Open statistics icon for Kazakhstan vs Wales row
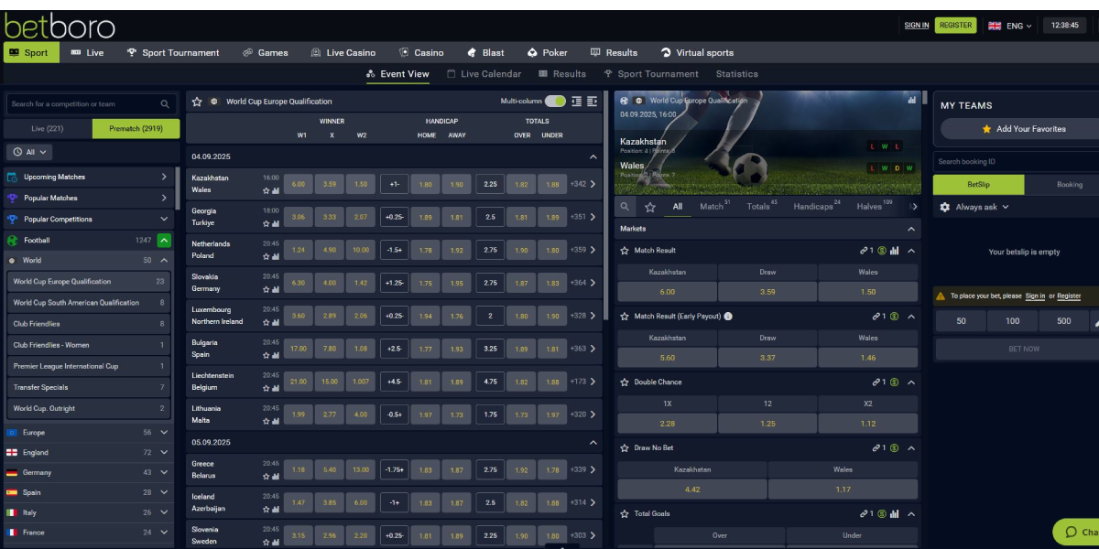Viewport: 1099px width, 549px height. pyautogui.click(x=275, y=190)
